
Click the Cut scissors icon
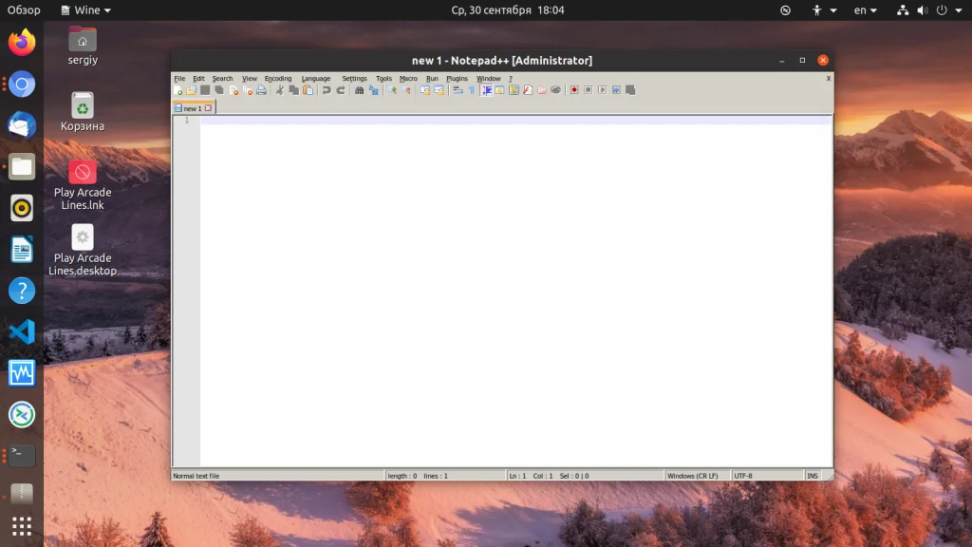pyautogui.click(x=280, y=90)
